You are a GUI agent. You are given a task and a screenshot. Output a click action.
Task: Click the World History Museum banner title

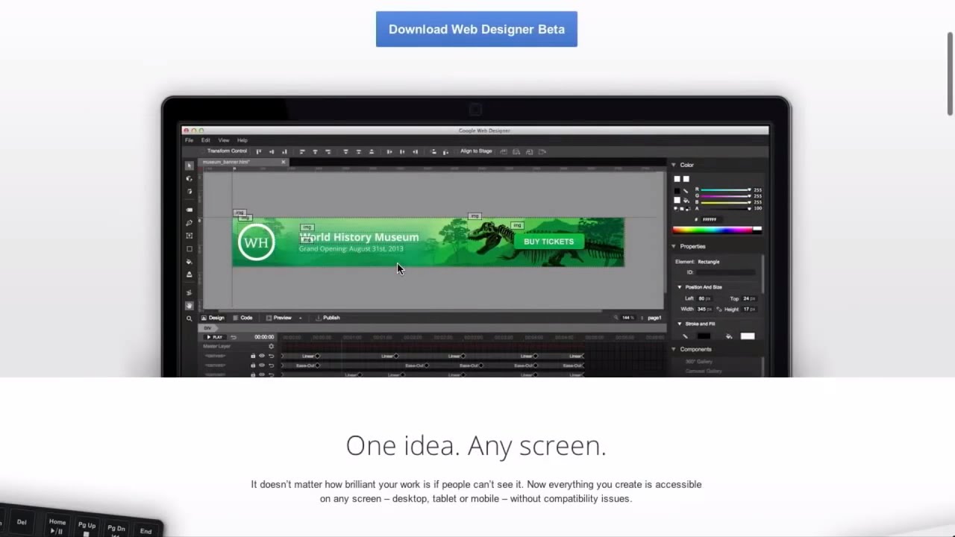[359, 237]
